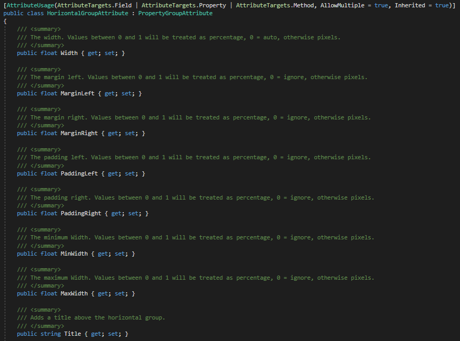Click the comment line 'The padding left.'
460x341 pixels.
[194, 157]
